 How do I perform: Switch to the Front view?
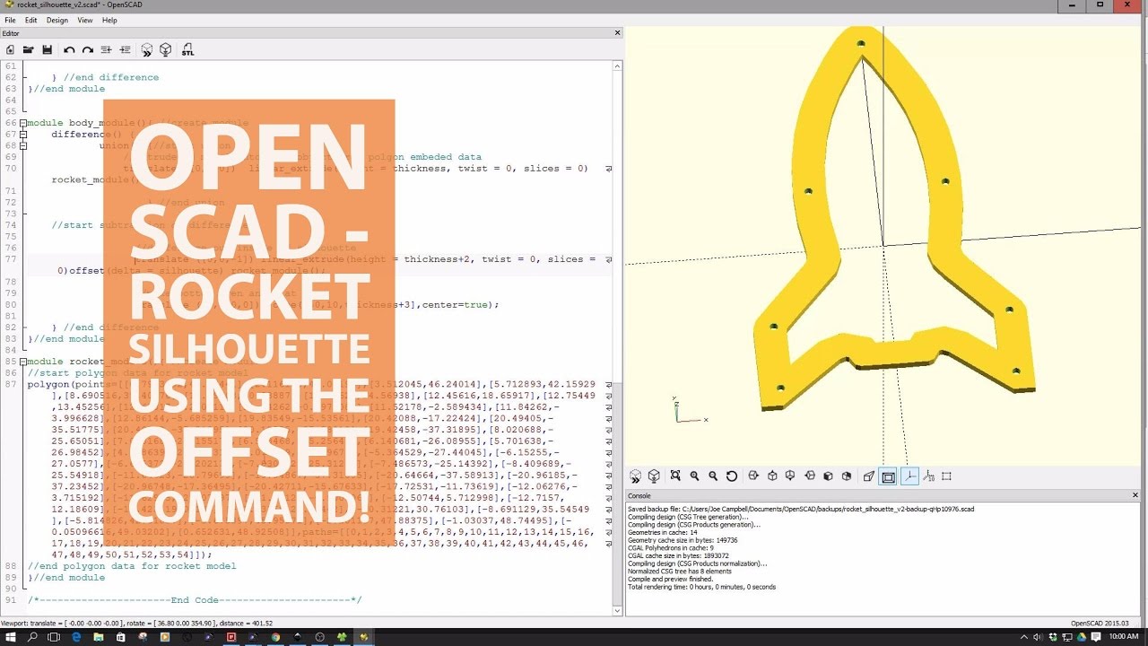pyautogui.click(x=828, y=476)
